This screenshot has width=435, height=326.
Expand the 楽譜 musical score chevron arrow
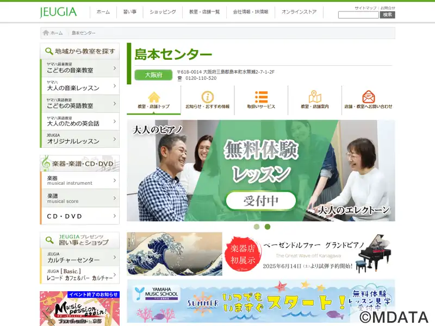pyautogui.click(x=115, y=198)
